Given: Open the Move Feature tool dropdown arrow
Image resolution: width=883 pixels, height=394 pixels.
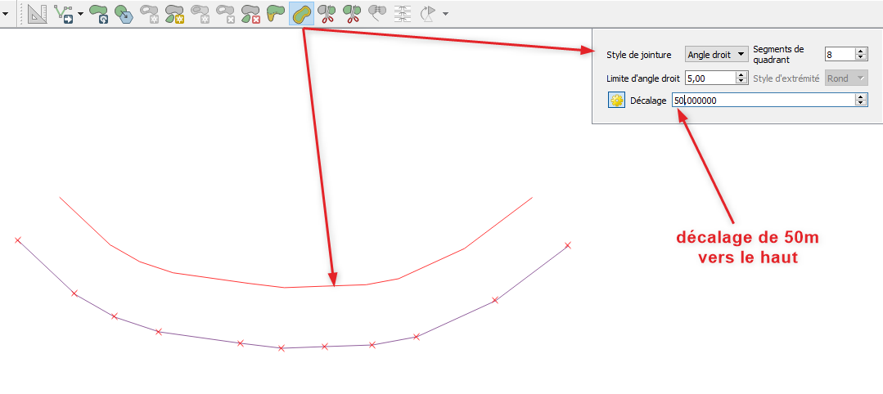Looking at the screenshot, I should coord(80,13).
